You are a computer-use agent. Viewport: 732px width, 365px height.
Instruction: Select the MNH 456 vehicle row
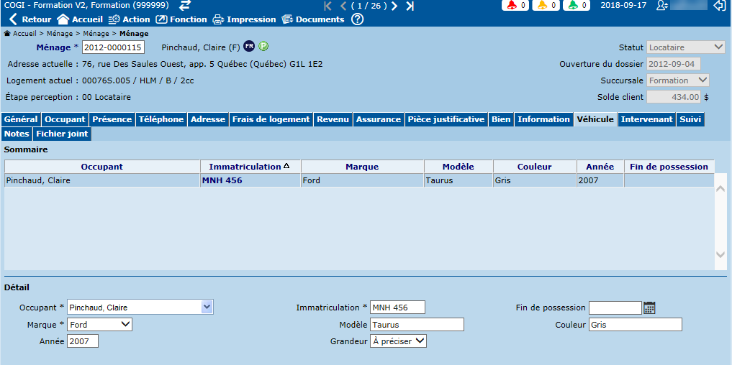[x=222, y=180]
